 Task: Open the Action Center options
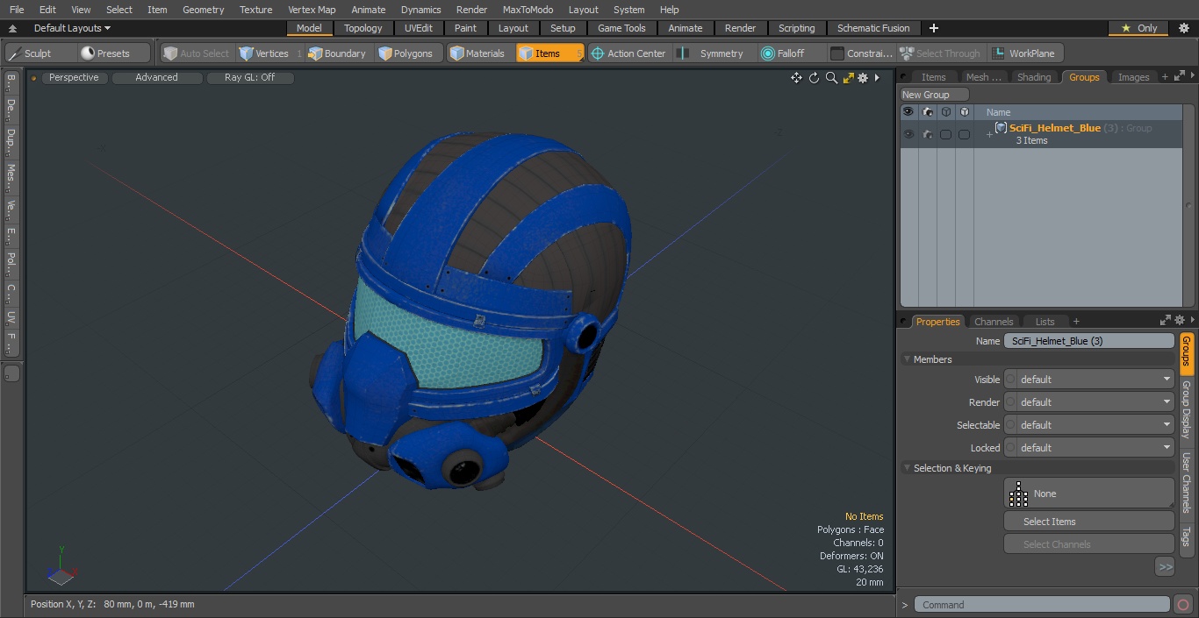click(628, 53)
